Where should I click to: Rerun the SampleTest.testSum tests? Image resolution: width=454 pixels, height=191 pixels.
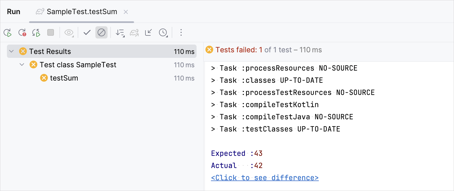8,33
